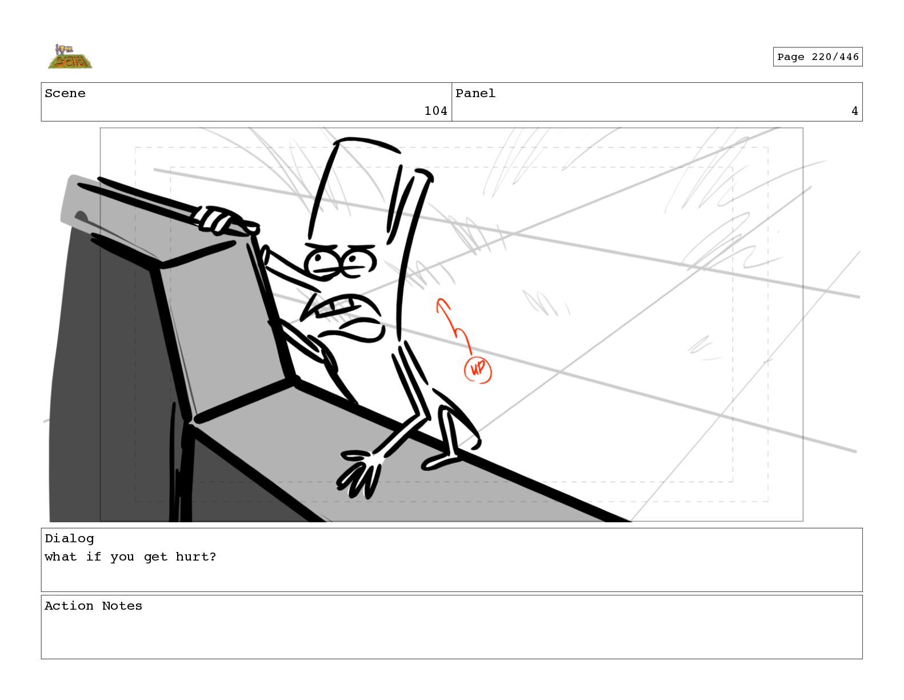Click the scene number "104"
The image size is (904, 700).
[x=435, y=111]
